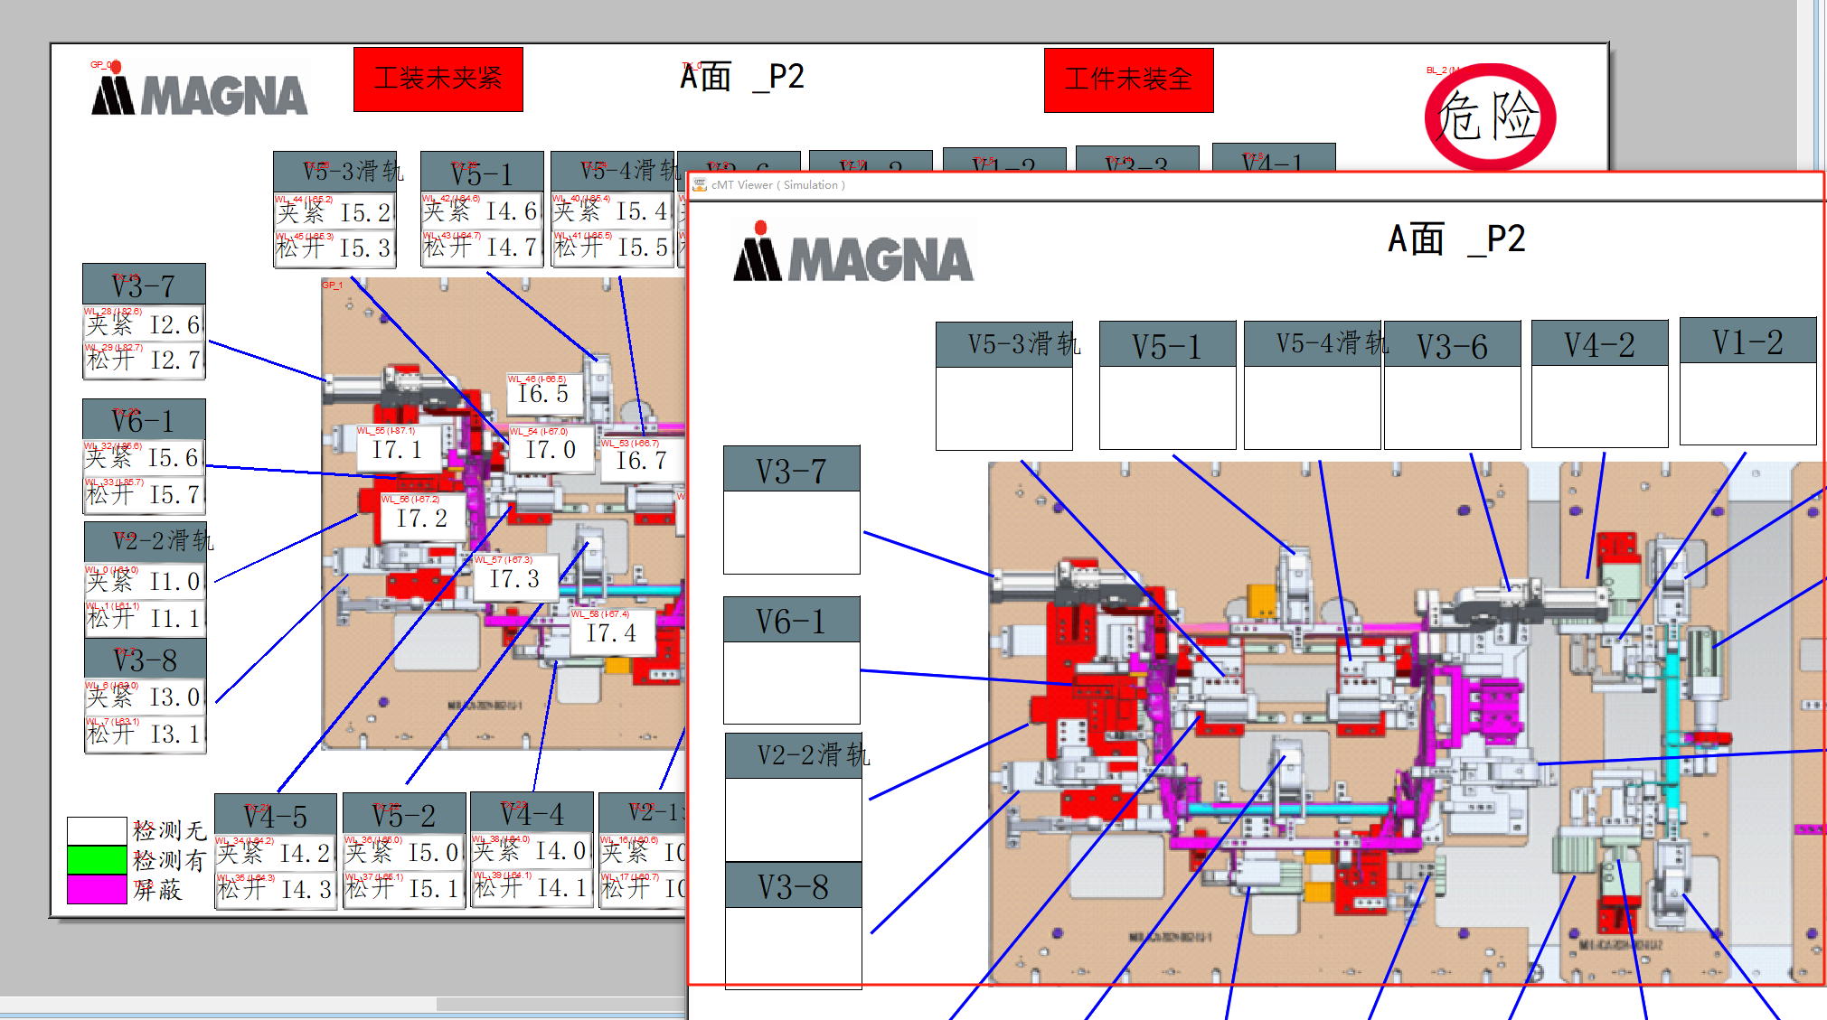1827x1020 pixels.
Task: Select the I7.1 sensor lamp on the fixture
Action: click(x=398, y=449)
